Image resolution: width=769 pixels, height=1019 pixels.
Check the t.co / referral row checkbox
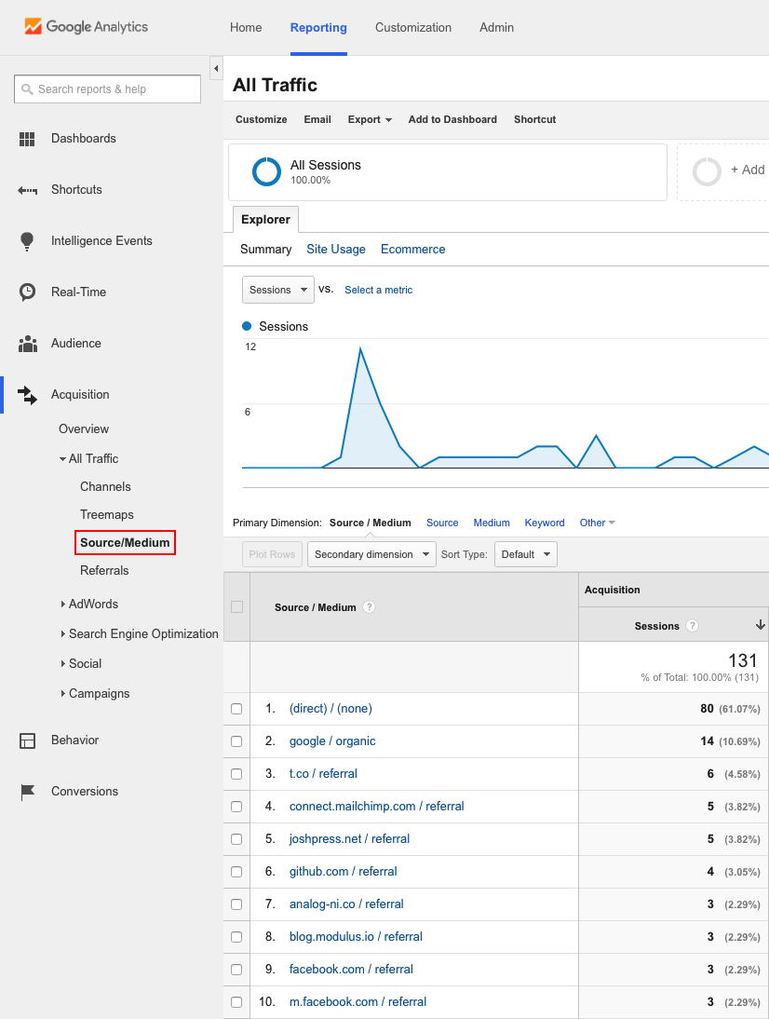[x=236, y=774]
